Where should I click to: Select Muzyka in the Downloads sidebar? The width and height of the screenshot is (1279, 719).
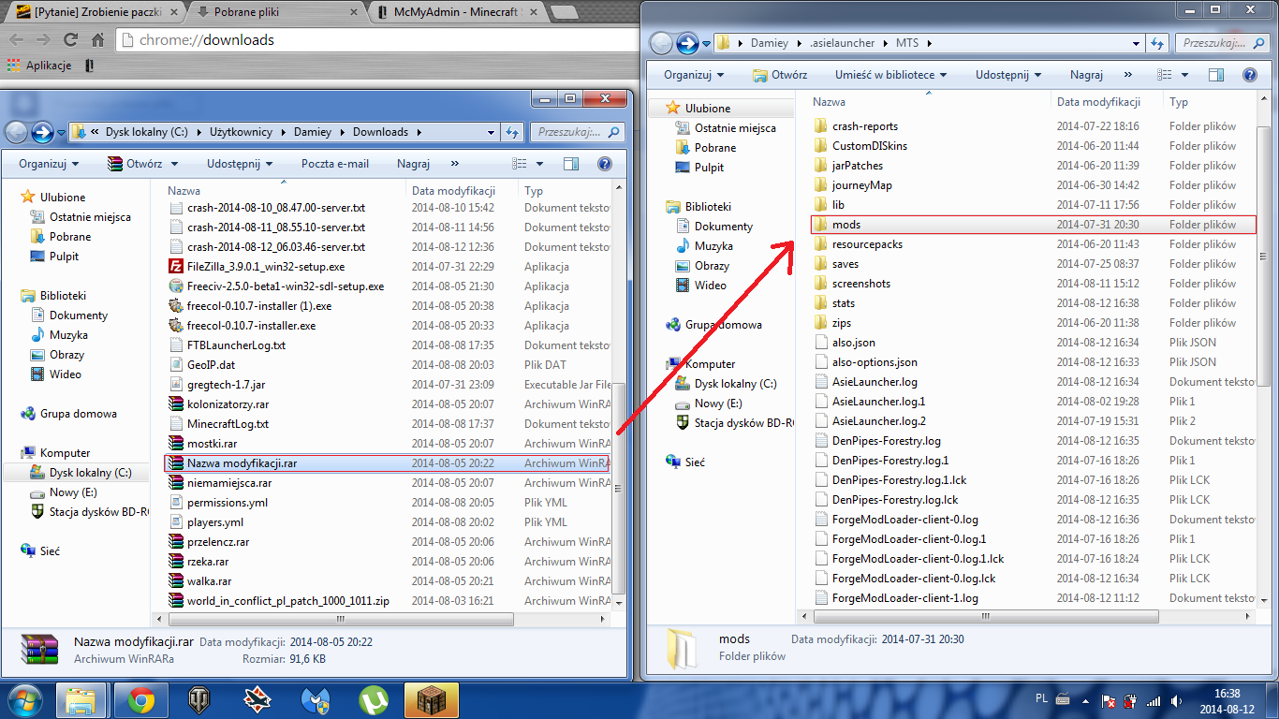pos(68,335)
